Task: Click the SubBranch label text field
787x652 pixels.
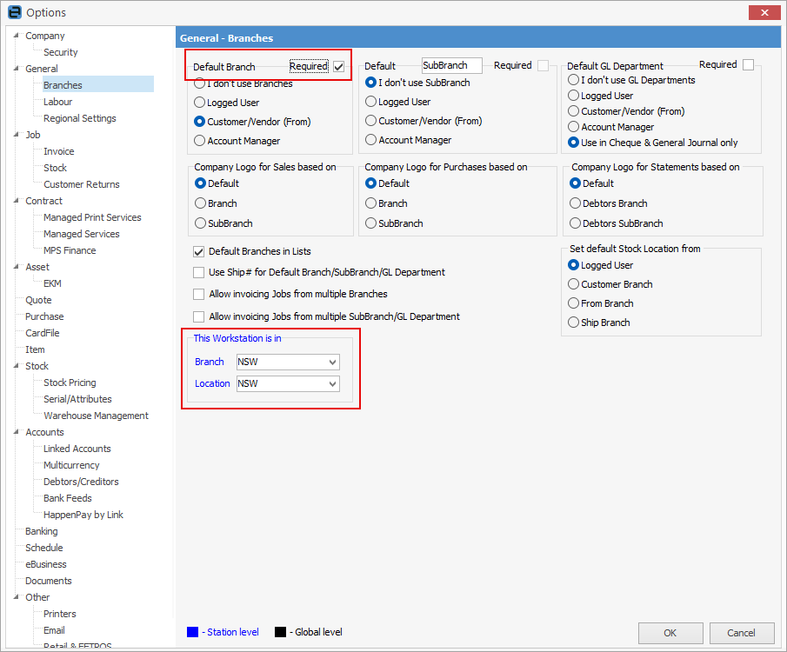Action: point(451,66)
